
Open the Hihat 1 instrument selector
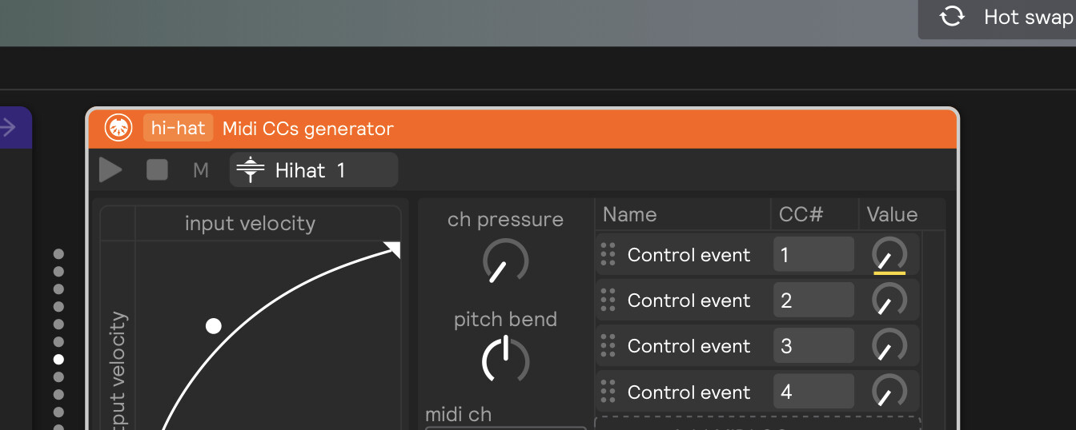313,170
